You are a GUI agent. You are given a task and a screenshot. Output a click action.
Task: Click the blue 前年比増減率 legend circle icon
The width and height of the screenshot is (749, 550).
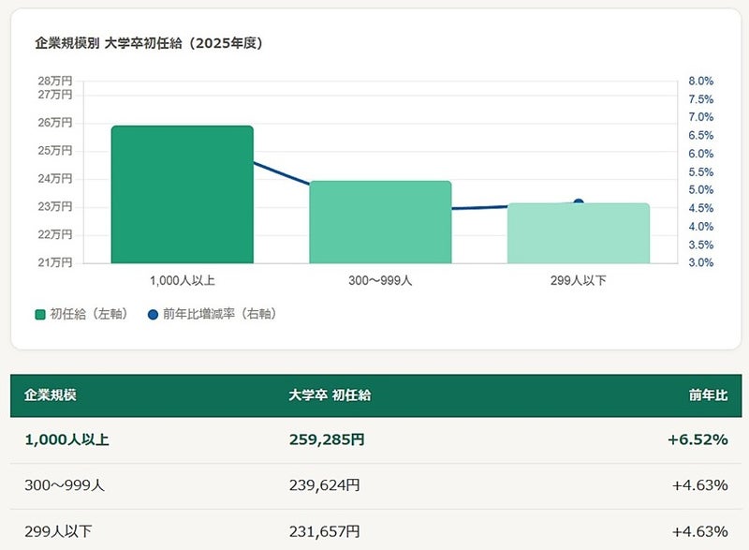click(154, 314)
